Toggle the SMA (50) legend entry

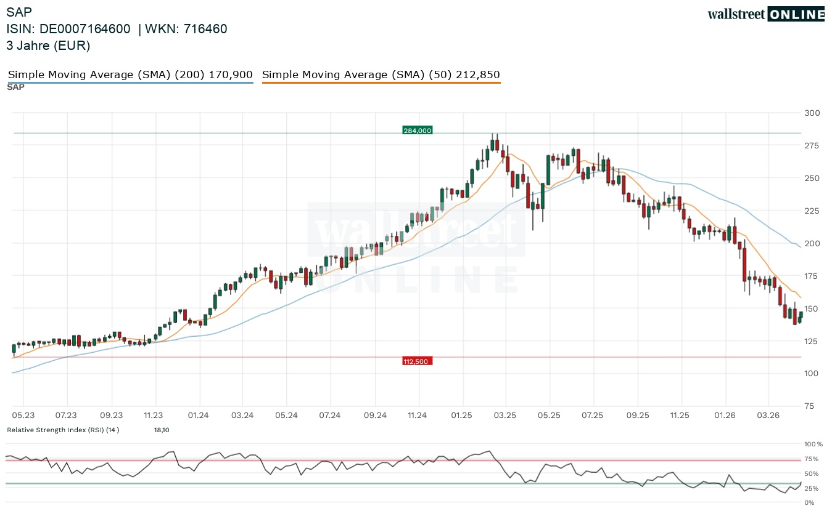click(x=381, y=75)
